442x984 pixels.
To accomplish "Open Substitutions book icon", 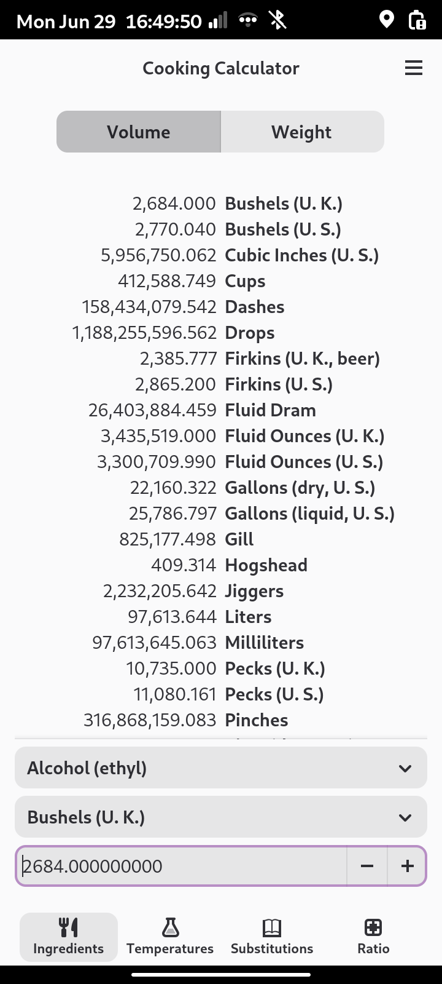I will tap(272, 927).
